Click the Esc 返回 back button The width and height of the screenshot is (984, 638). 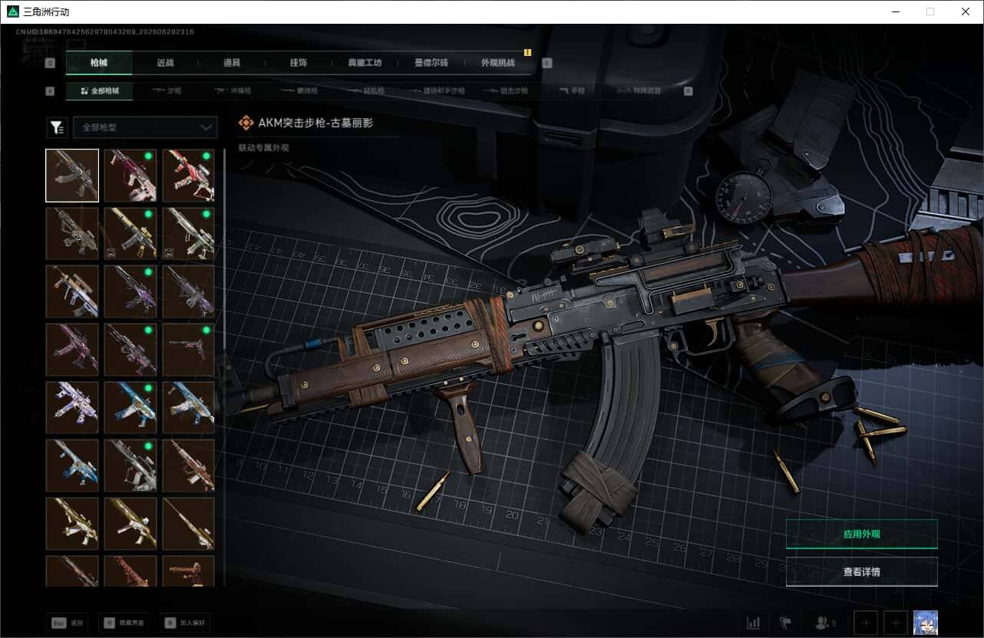coord(68,623)
